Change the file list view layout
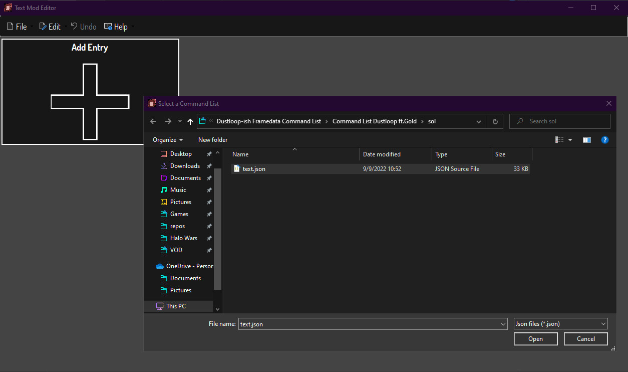 click(559, 140)
